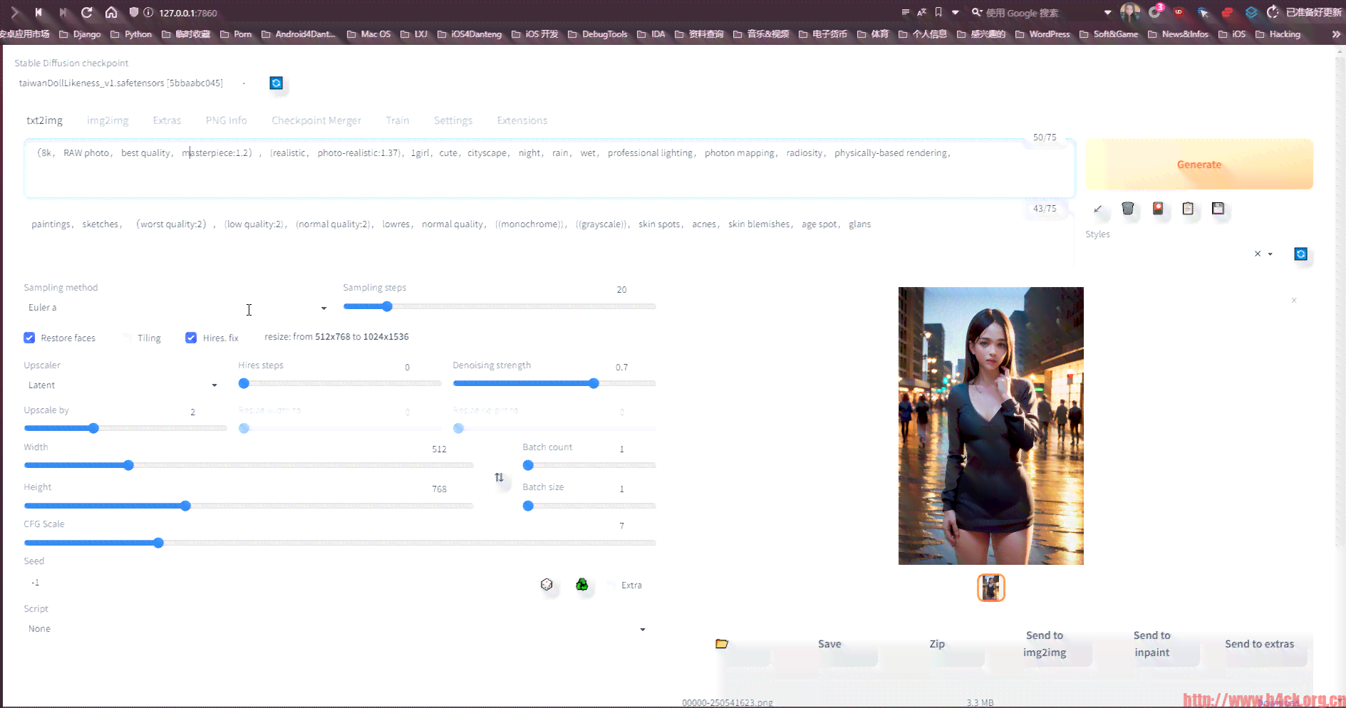Open the PNG Info tab
1346x708 pixels.
point(227,120)
